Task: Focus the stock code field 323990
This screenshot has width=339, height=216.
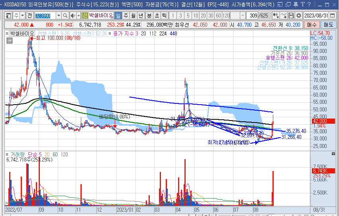Action: click(x=45, y=16)
